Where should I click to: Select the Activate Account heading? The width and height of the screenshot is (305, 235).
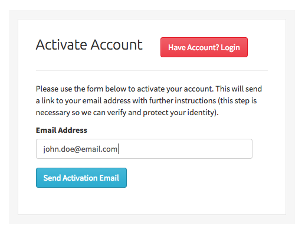point(89,45)
